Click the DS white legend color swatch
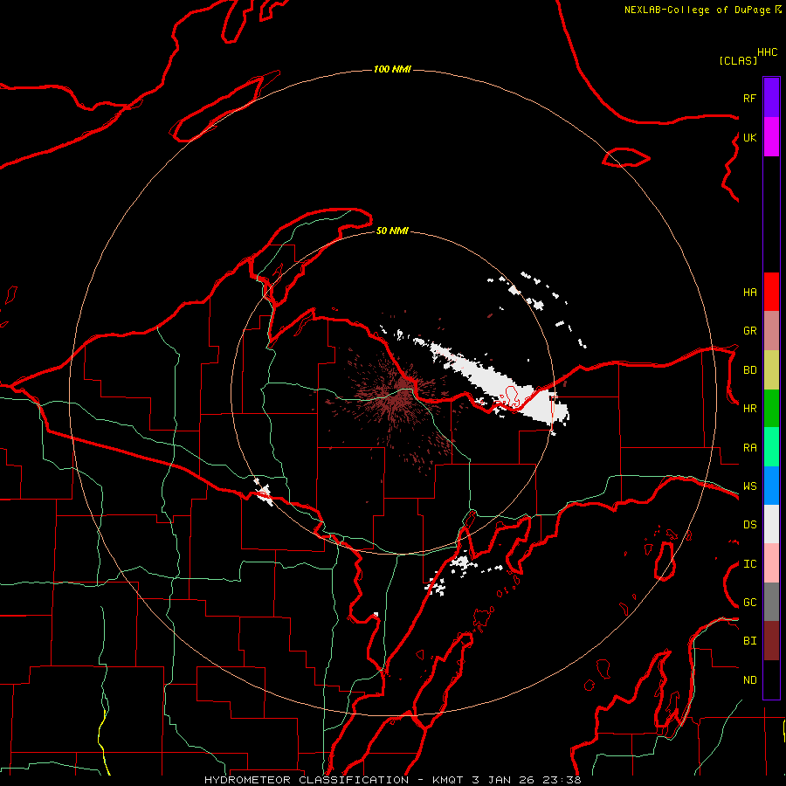Image resolution: width=786 pixels, height=786 pixels. tap(771, 524)
